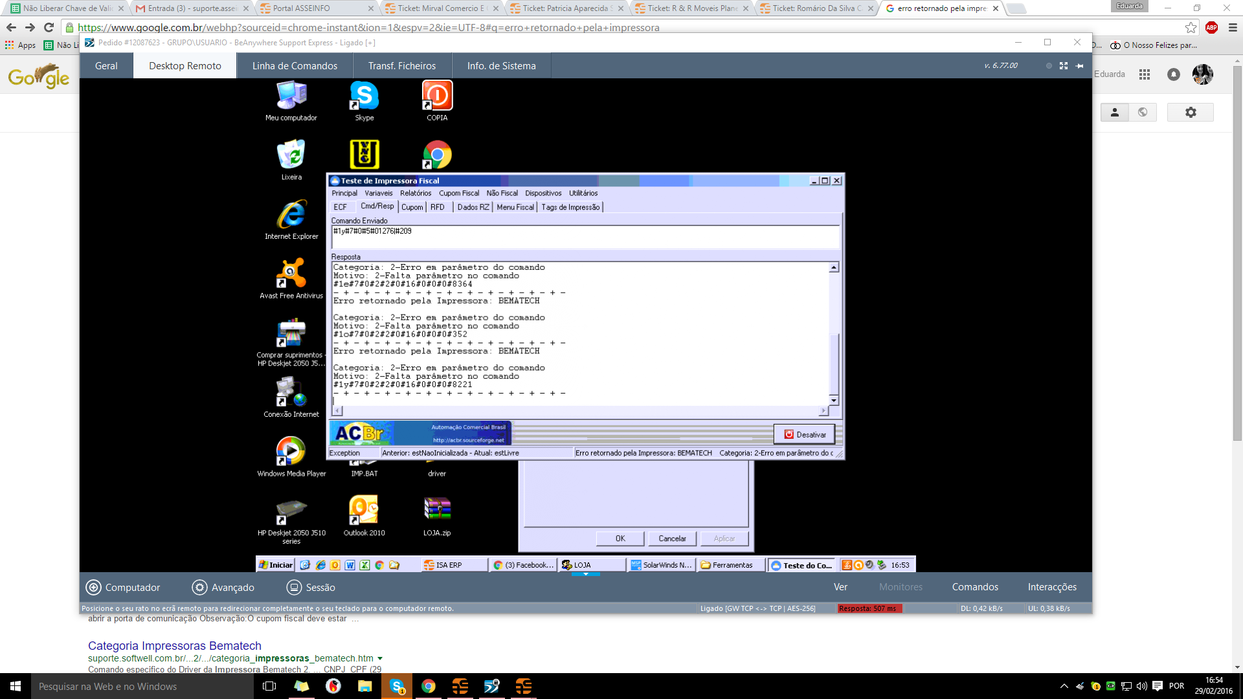Viewport: 1243px width, 699px height.
Task: Open the Utilitários menu
Action: 583,193
